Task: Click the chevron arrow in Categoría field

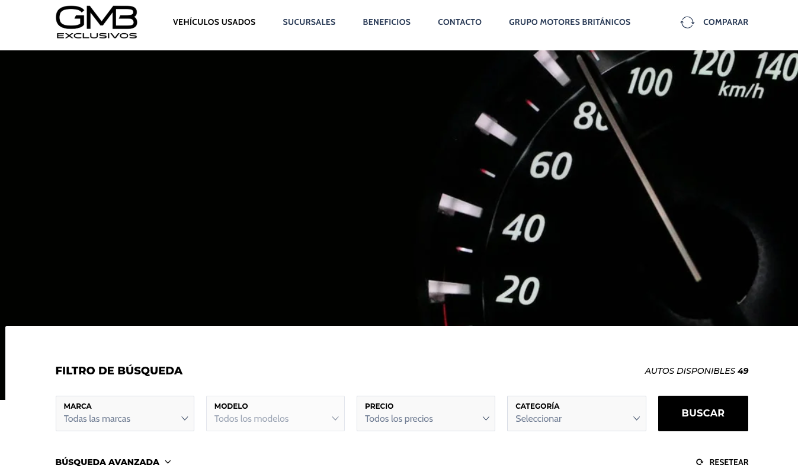Action: click(636, 419)
